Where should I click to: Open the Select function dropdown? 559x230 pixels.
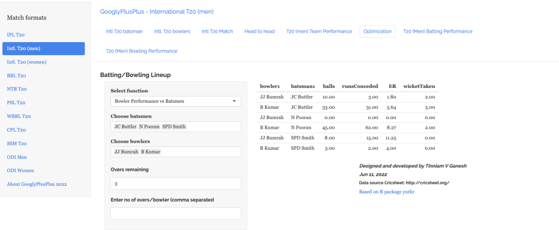click(x=175, y=101)
